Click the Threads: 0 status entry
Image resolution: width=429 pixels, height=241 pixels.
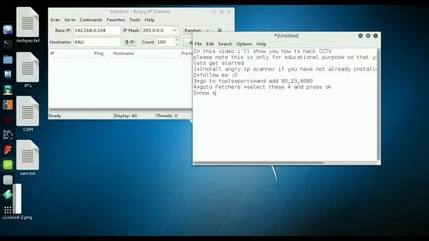tap(167, 116)
